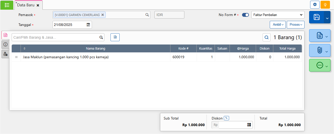Click the Nama Barang column header
Viewport: 334px width, 134px height.
point(95,49)
